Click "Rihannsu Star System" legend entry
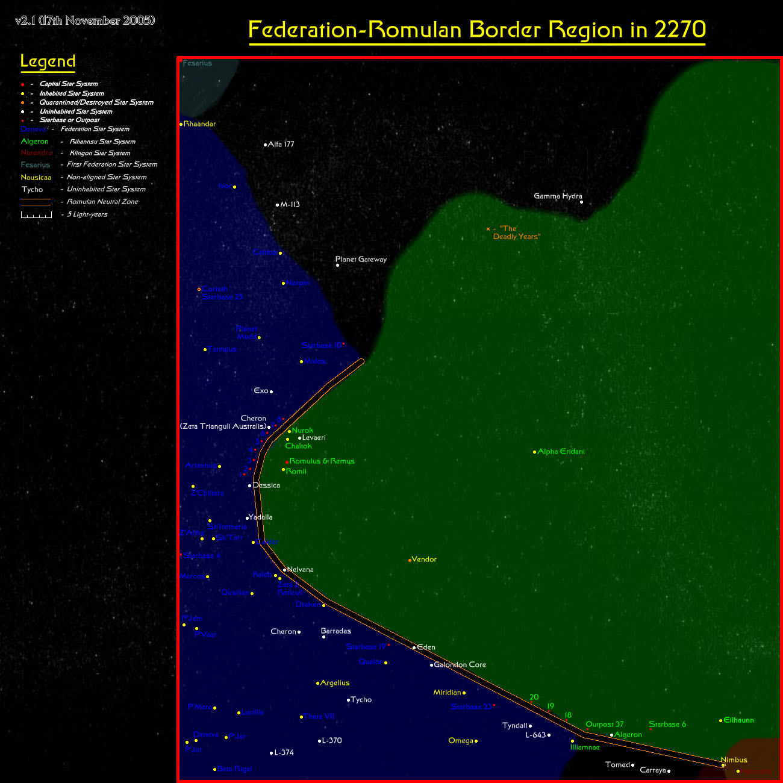This screenshot has width=783, height=783. 102,142
